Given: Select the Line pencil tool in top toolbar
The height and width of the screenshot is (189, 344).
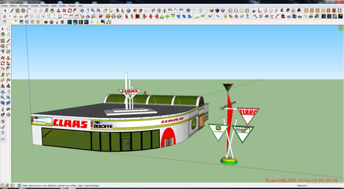Looking at the screenshot, I should pyautogui.click(x=12, y=10).
